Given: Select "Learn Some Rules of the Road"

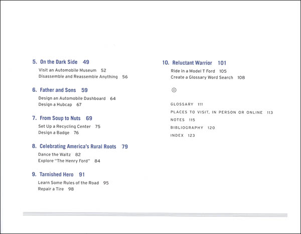Looking at the screenshot, I should coord(68,182).
